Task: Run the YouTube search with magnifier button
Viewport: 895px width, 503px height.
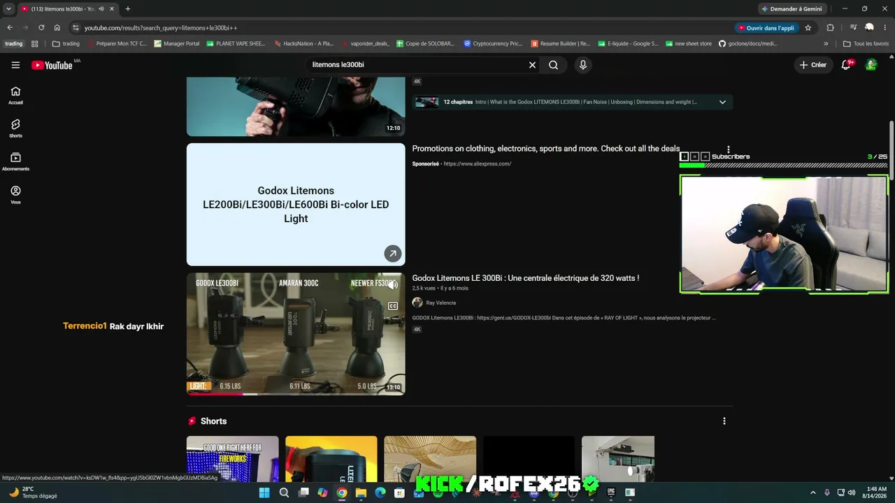Action: (x=553, y=65)
